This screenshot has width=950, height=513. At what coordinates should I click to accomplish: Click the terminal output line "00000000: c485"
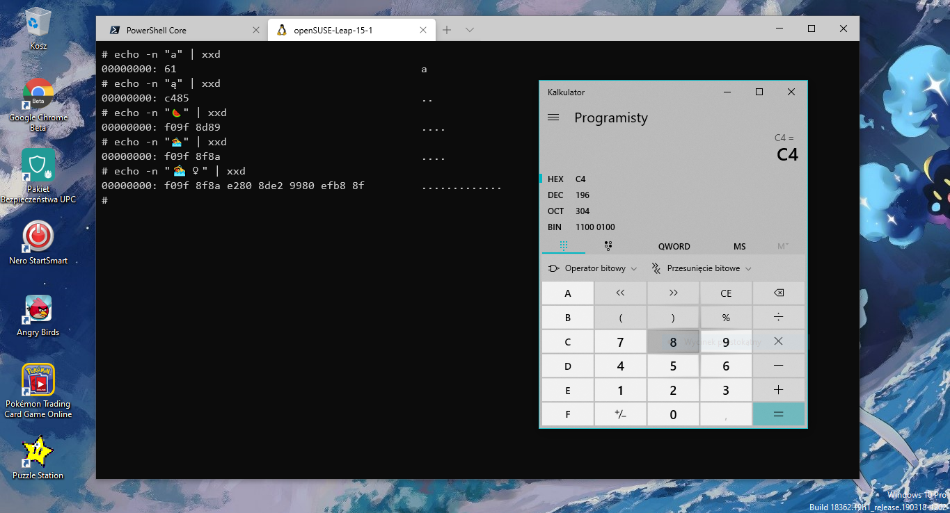pos(145,98)
